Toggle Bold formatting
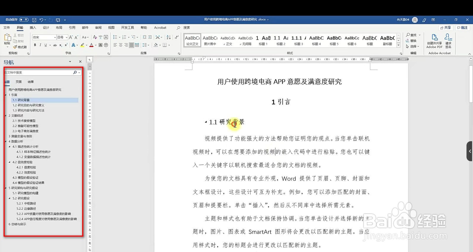This screenshot has width=473, height=252. pos(35,45)
